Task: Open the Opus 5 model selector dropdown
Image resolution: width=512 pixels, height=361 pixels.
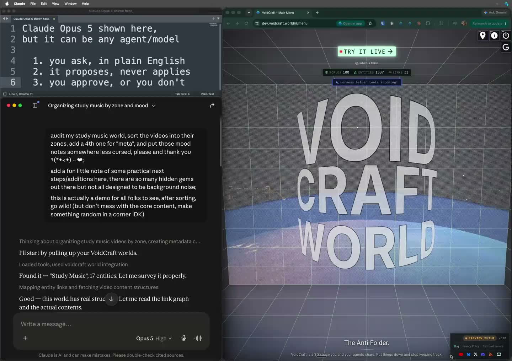Action: [154, 339]
